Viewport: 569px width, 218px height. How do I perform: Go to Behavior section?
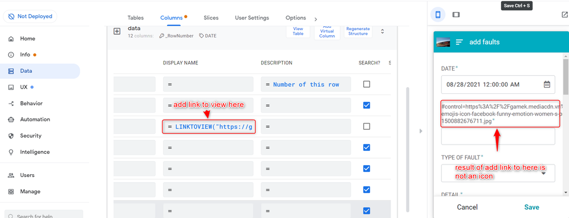point(31,103)
